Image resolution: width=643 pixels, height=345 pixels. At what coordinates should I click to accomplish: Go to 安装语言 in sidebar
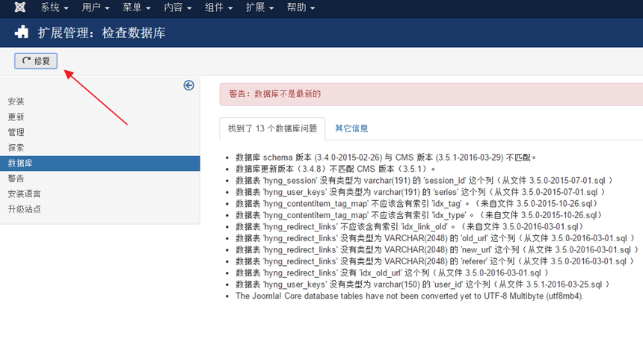click(x=24, y=194)
